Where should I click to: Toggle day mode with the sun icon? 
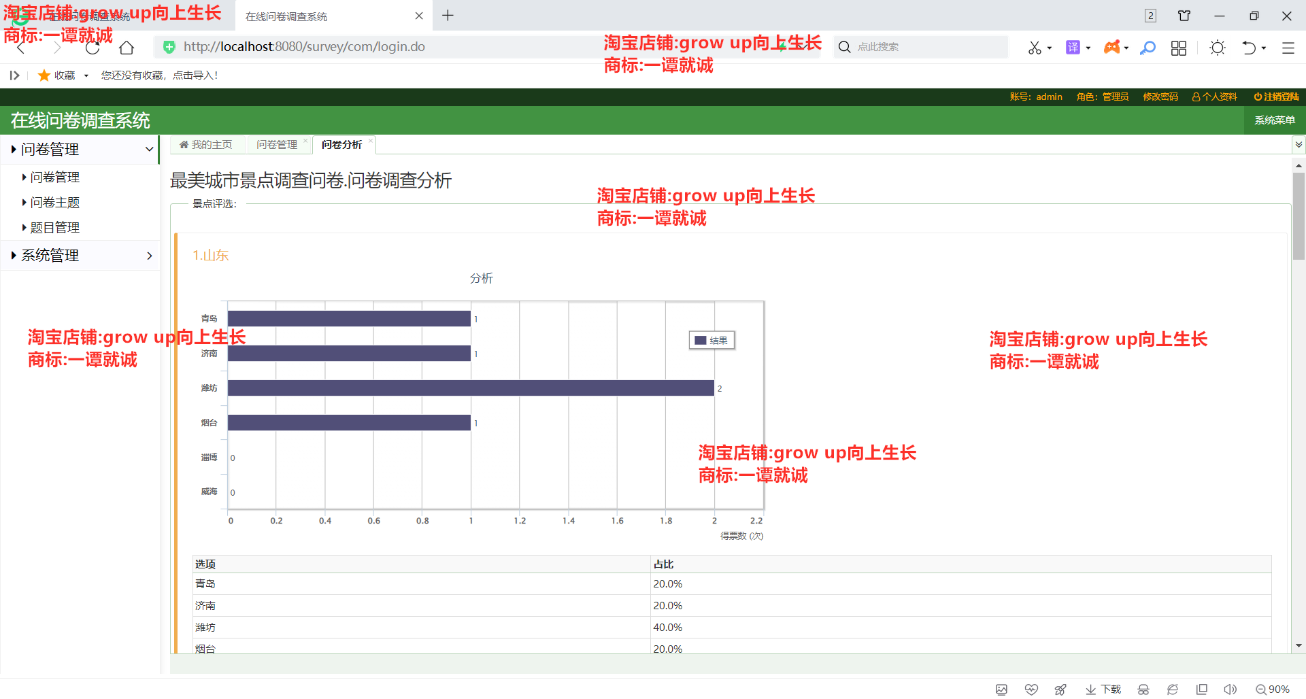(x=1218, y=48)
